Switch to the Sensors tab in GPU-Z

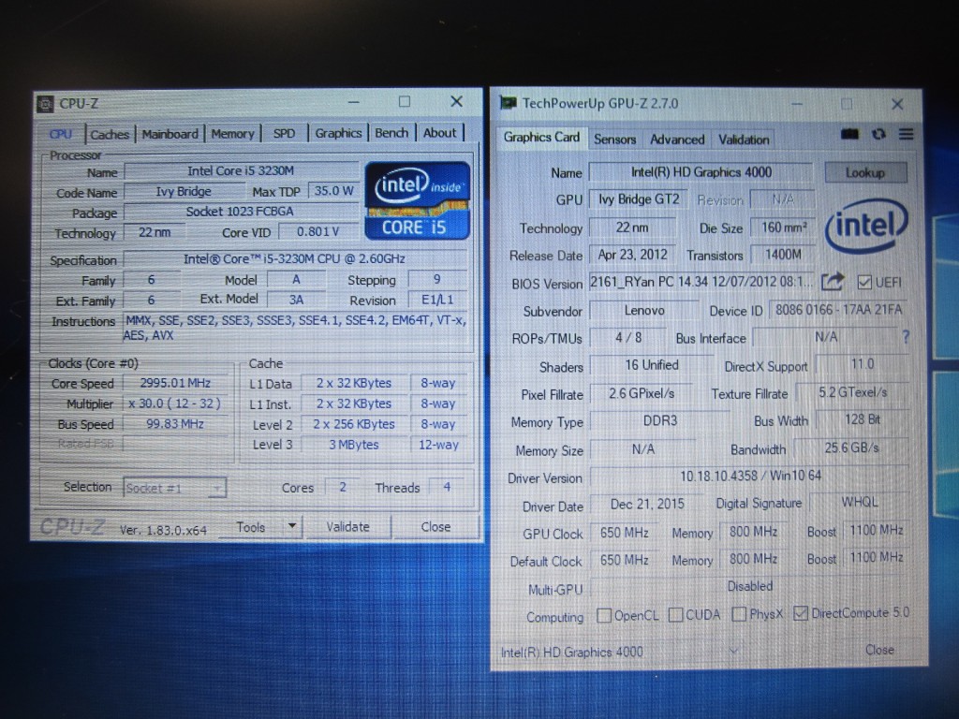tap(614, 139)
